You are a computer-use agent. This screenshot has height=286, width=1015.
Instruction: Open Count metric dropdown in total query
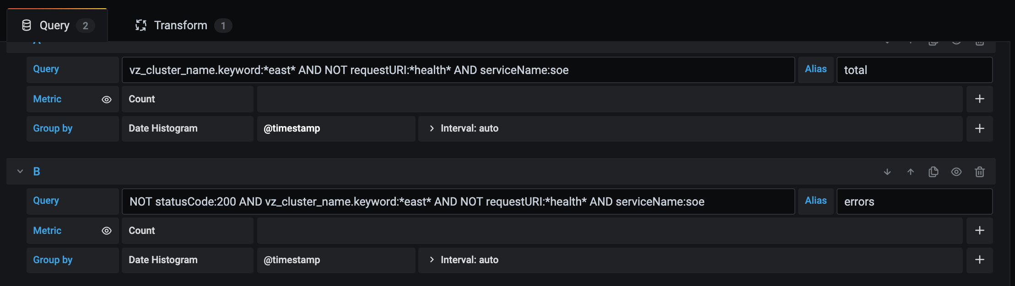click(x=188, y=99)
